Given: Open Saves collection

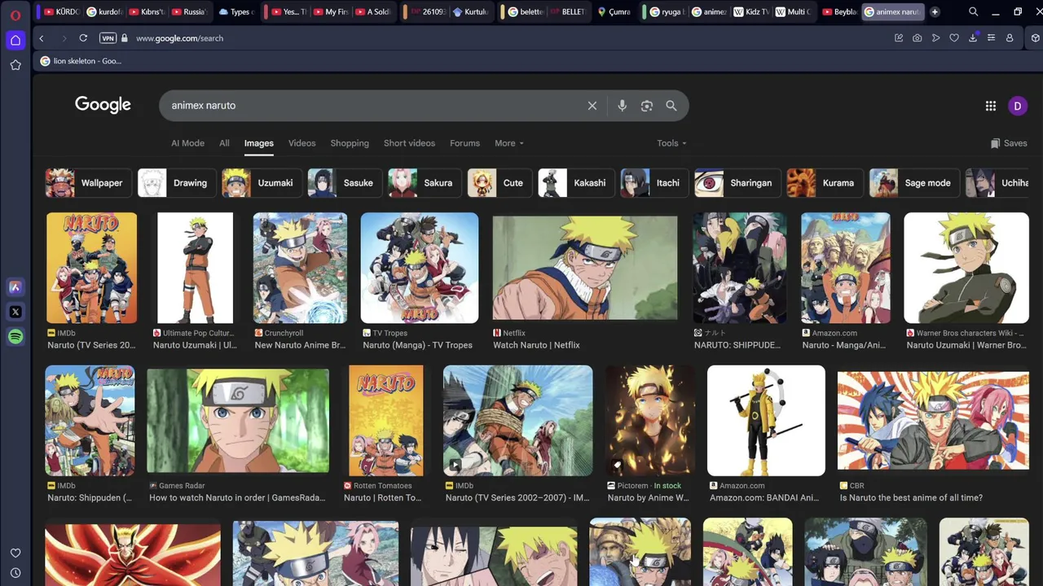Looking at the screenshot, I should click(x=1009, y=143).
